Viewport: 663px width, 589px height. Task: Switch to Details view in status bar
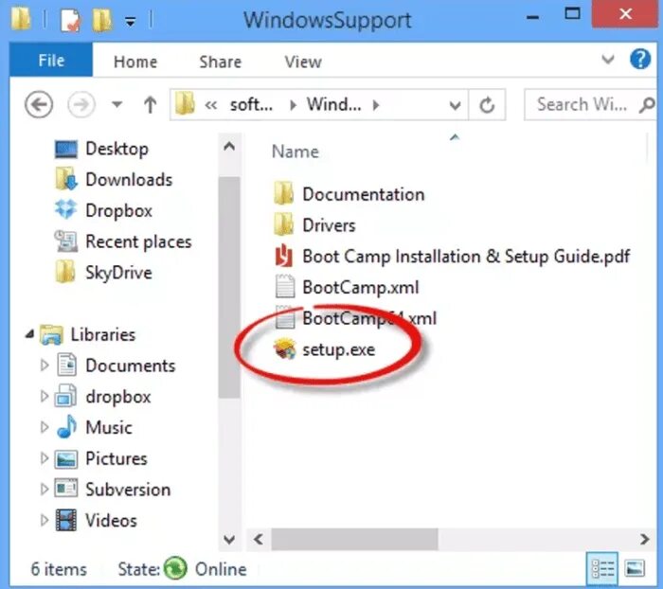[x=602, y=569]
